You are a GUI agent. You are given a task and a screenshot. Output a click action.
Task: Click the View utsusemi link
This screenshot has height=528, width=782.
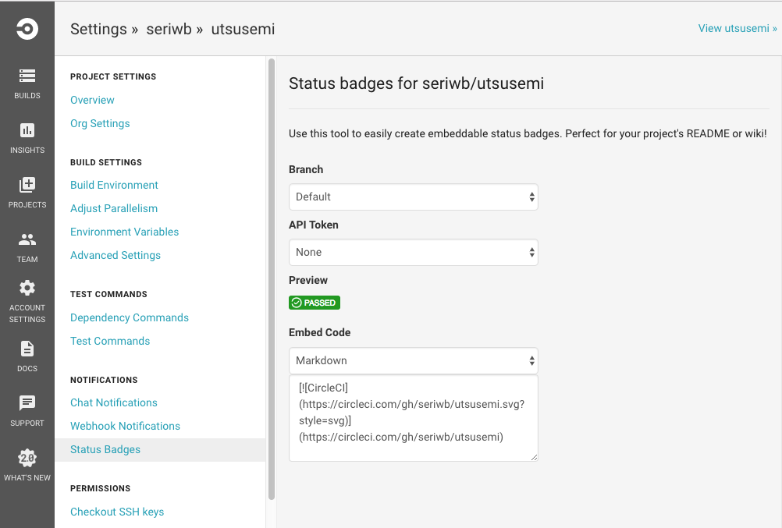click(737, 28)
